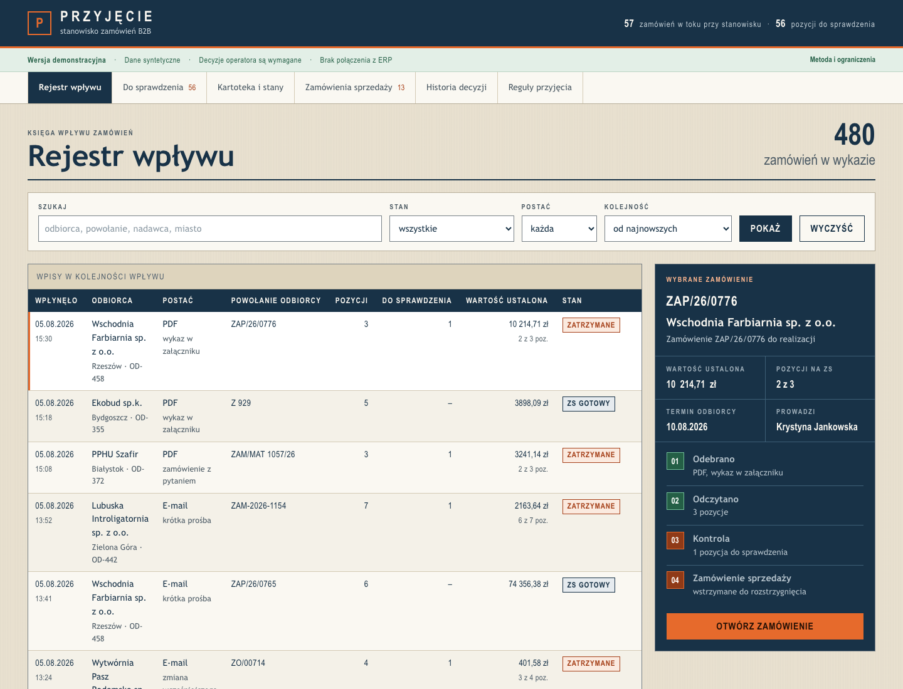
Task: Click Brak połączenia z ERP notice
Action: click(356, 60)
